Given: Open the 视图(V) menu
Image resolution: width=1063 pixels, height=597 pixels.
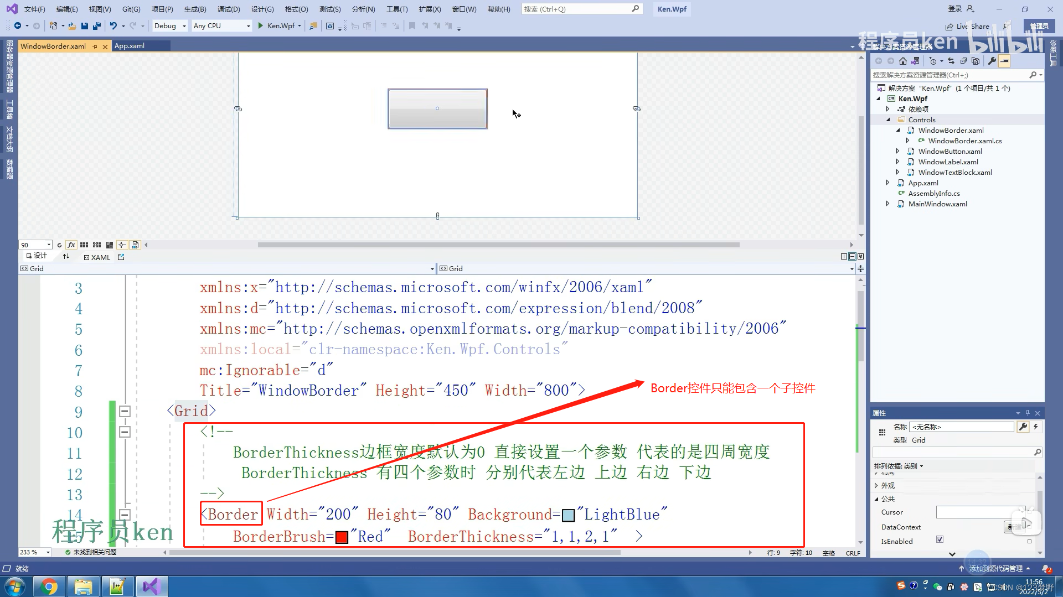Looking at the screenshot, I should click(x=100, y=9).
